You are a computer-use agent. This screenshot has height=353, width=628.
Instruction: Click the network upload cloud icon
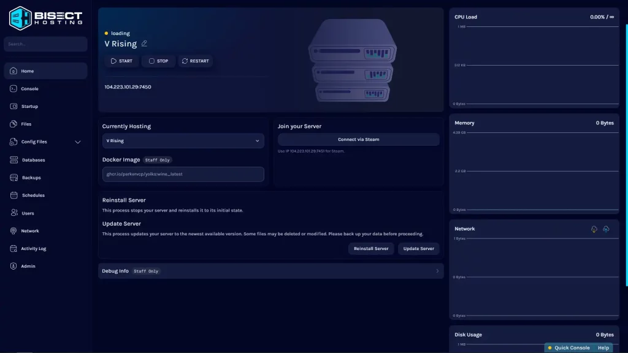click(606, 229)
